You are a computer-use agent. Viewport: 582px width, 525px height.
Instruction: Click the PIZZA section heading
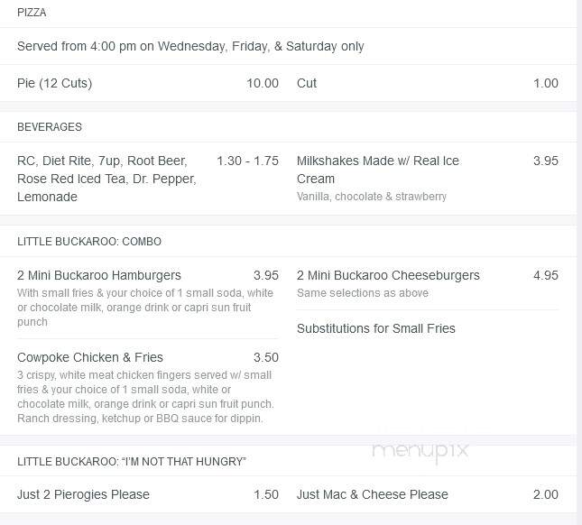click(x=32, y=13)
